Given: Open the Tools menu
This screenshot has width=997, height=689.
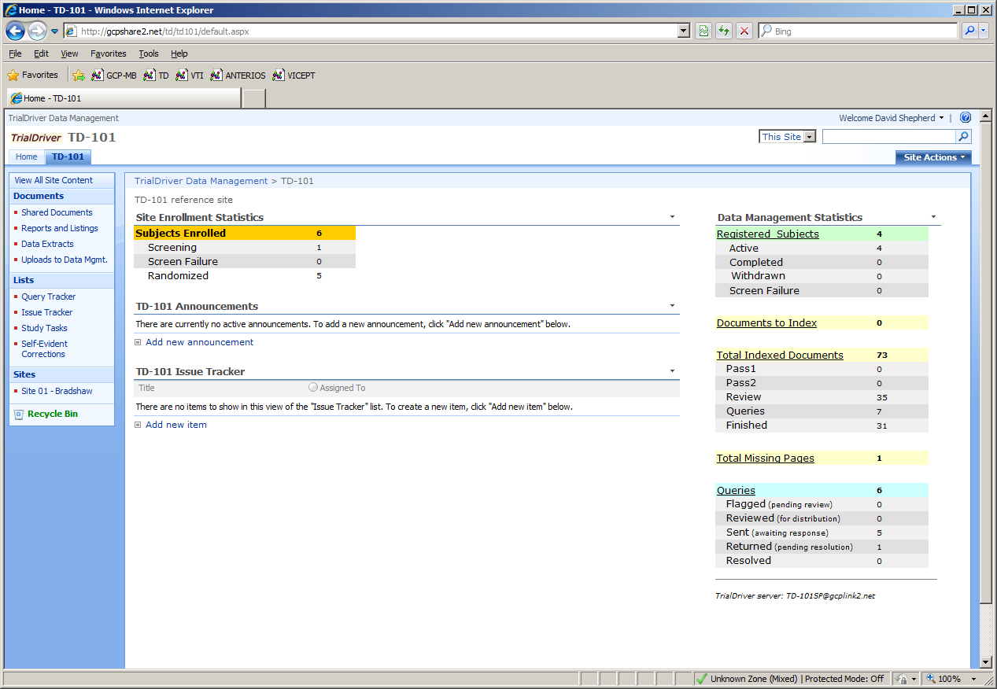Looking at the screenshot, I should point(149,53).
